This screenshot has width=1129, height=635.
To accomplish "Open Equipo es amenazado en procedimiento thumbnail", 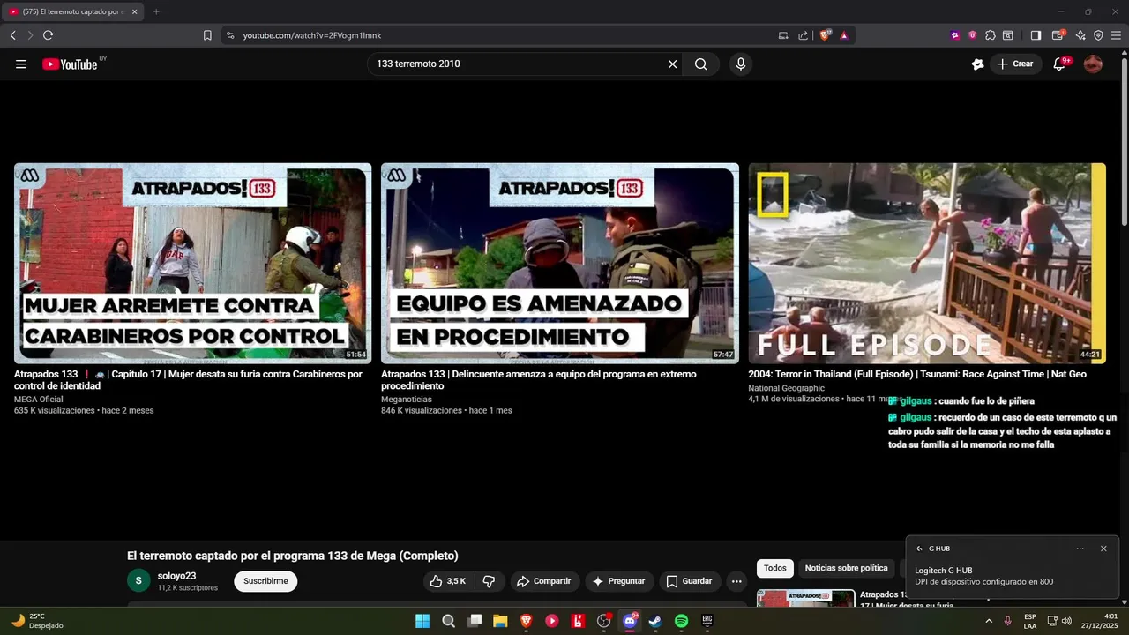I will click(560, 263).
